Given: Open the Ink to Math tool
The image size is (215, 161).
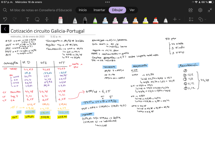Looking at the screenshot, I should (x=191, y=19).
